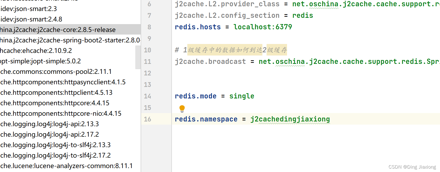
Task: Select the json-smart:2.4.8 library entry
Action: click(x=70, y=19)
